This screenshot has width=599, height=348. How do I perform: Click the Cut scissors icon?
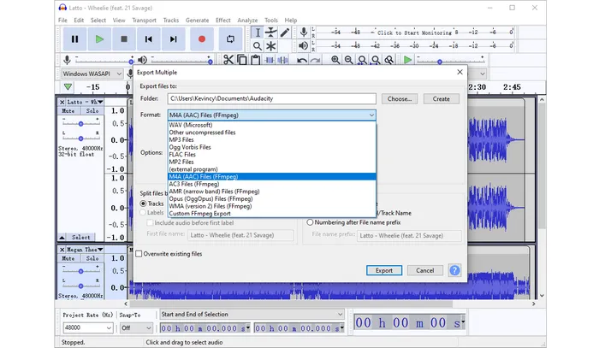tap(228, 60)
